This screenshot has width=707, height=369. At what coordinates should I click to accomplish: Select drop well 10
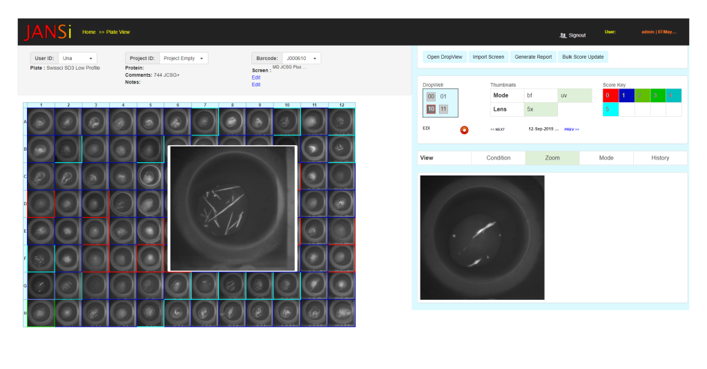click(x=431, y=108)
